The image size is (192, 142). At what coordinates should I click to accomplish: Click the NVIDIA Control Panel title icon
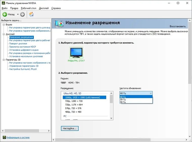tap(3, 3)
